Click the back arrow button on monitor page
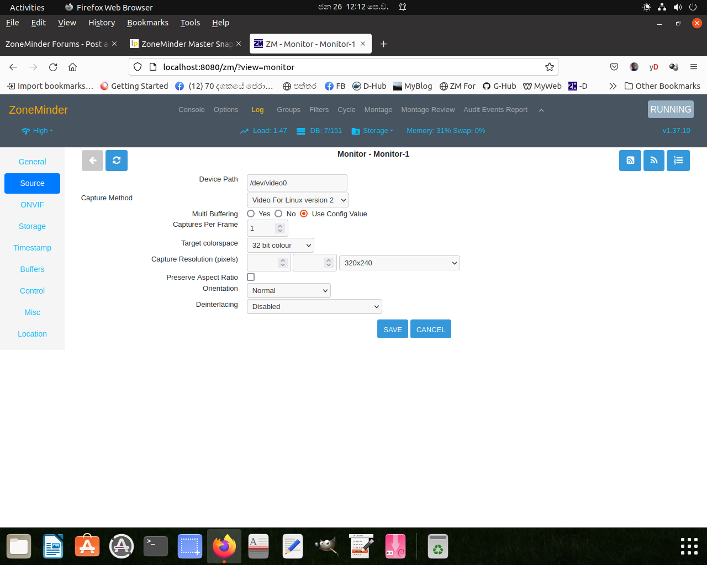This screenshot has height=565, width=707. pos(92,161)
